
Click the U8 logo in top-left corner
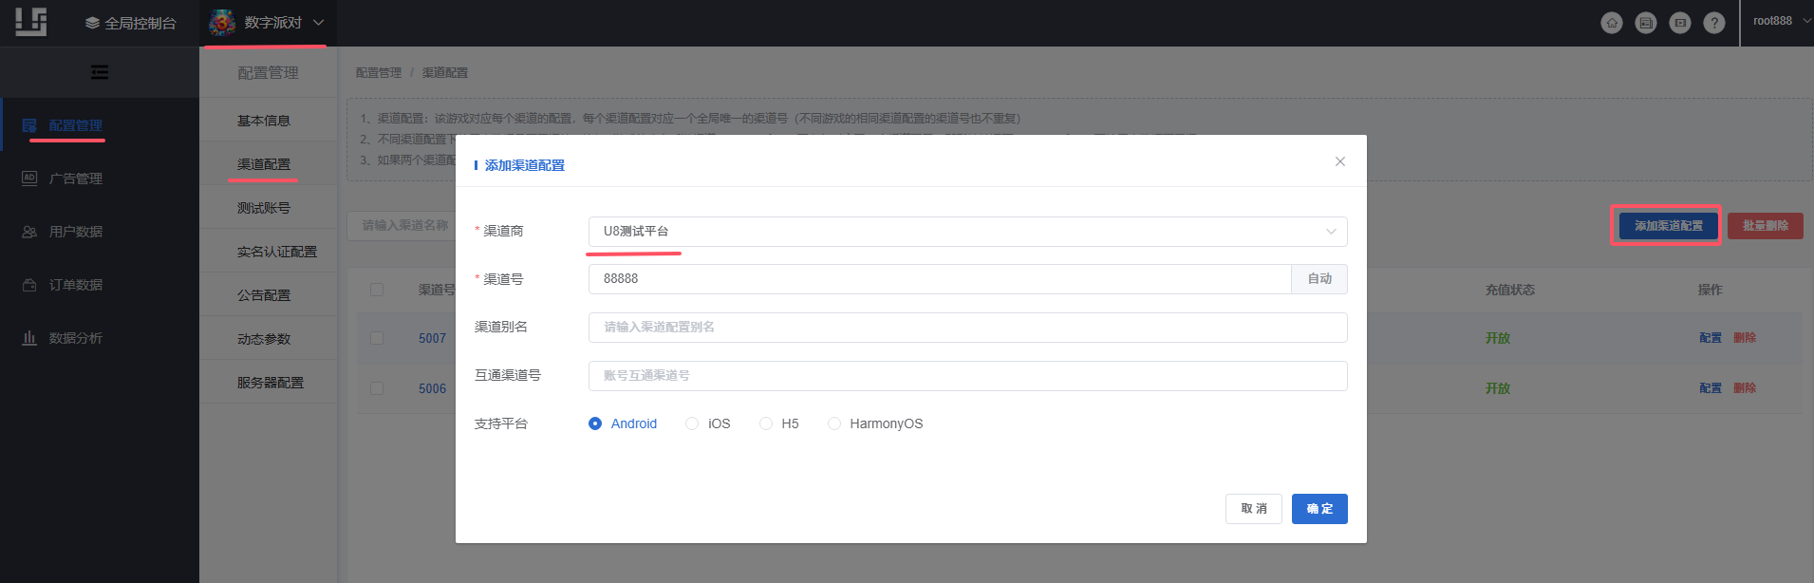coord(30,22)
